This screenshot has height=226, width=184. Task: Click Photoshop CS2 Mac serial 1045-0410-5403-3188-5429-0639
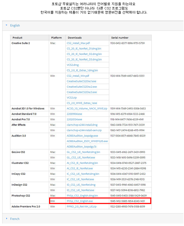pos(128,196)
